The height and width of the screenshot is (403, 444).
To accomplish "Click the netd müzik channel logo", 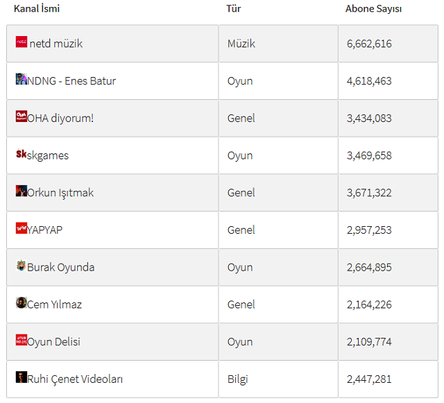I will pos(22,42).
